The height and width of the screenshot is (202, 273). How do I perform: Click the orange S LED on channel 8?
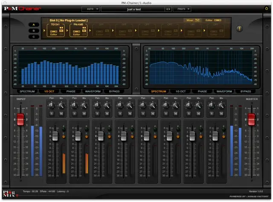tap(224, 137)
